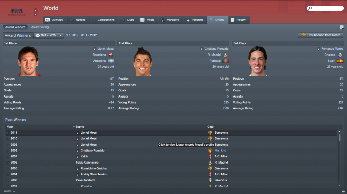Select the 2008 row radio button

coord(7,151)
